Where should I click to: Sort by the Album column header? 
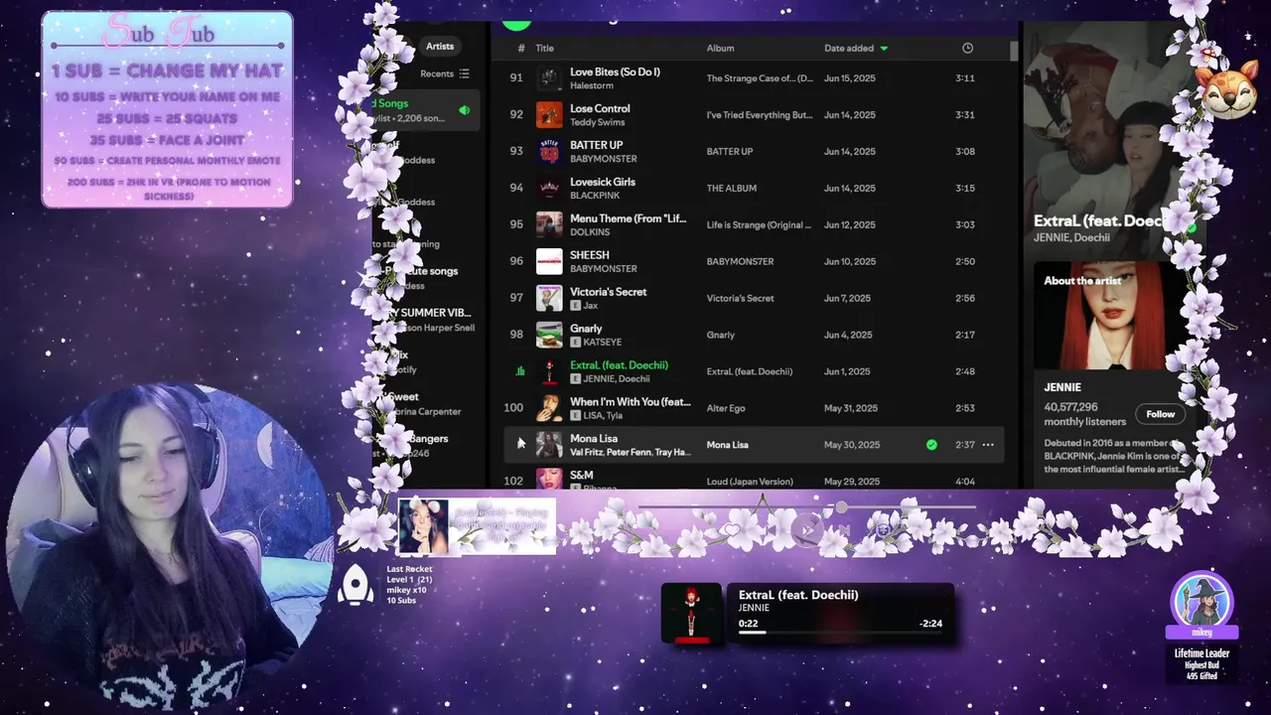(720, 48)
